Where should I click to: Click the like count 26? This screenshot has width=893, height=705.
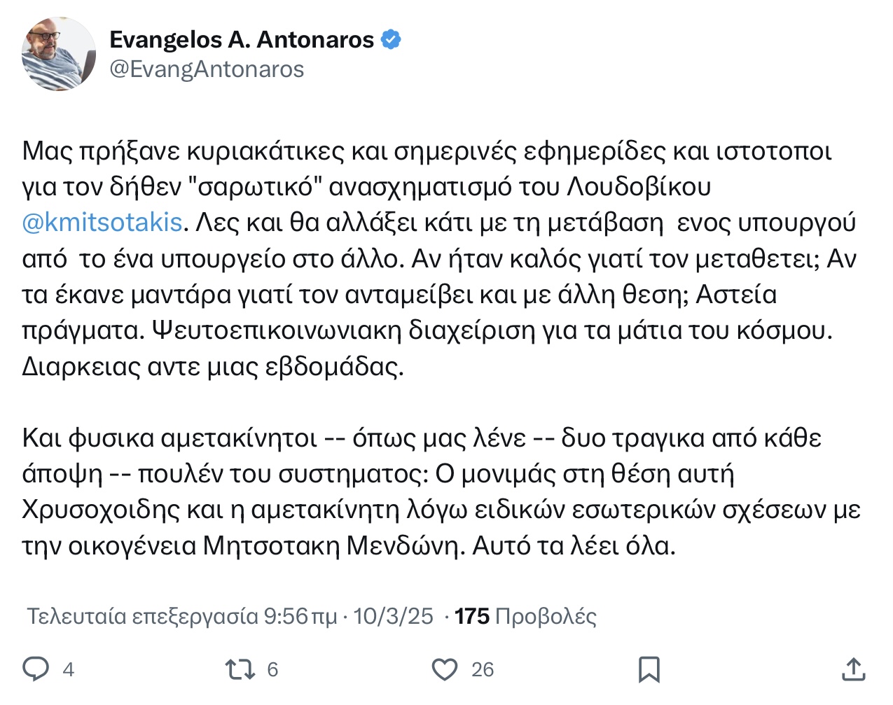[x=483, y=670]
